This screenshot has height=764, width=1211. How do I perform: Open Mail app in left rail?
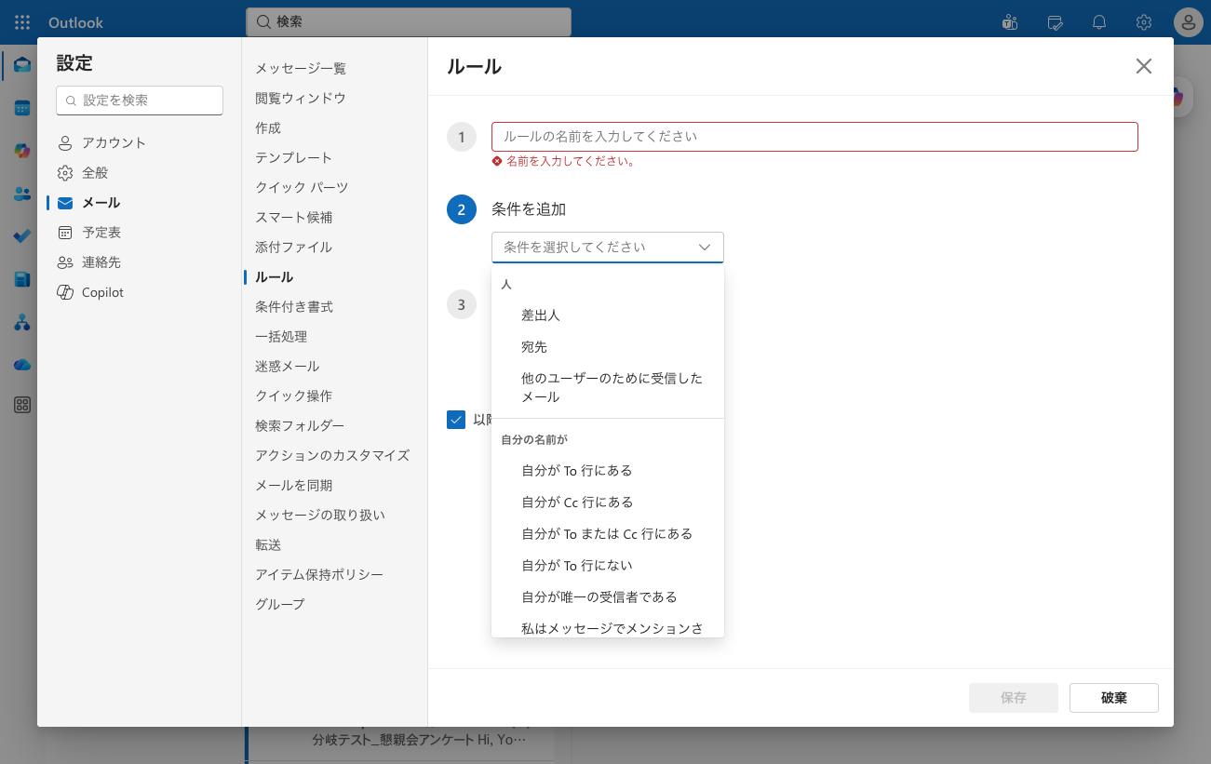click(x=22, y=65)
